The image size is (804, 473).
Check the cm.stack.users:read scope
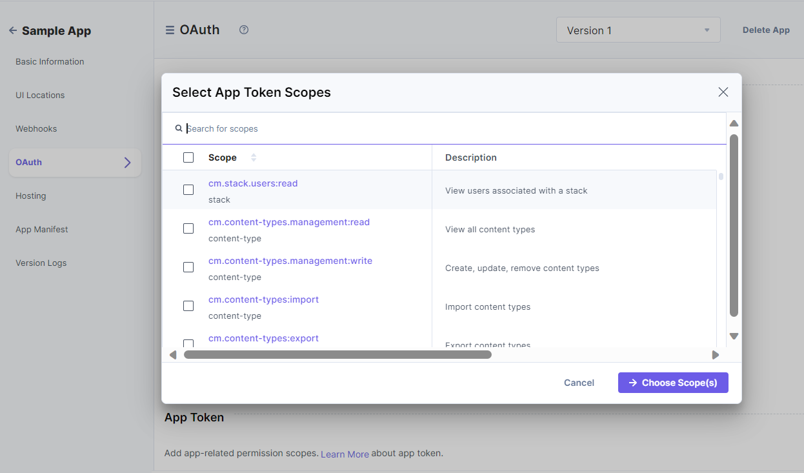(188, 190)
